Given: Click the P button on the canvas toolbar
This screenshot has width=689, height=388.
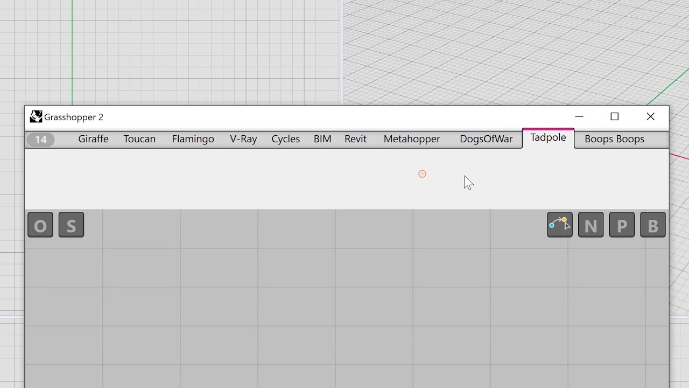Looking at the screenshot, I should (x=622, y=225).
